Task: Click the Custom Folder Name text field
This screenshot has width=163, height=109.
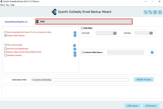Action: tap(126, 52)
